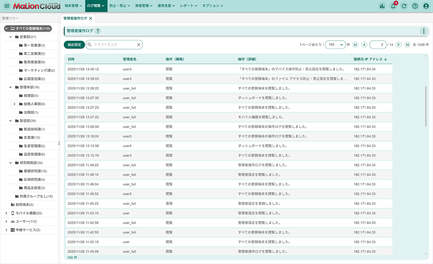
Task: Open the 防止・禁止 menu
Action: [x=120, y=6]
